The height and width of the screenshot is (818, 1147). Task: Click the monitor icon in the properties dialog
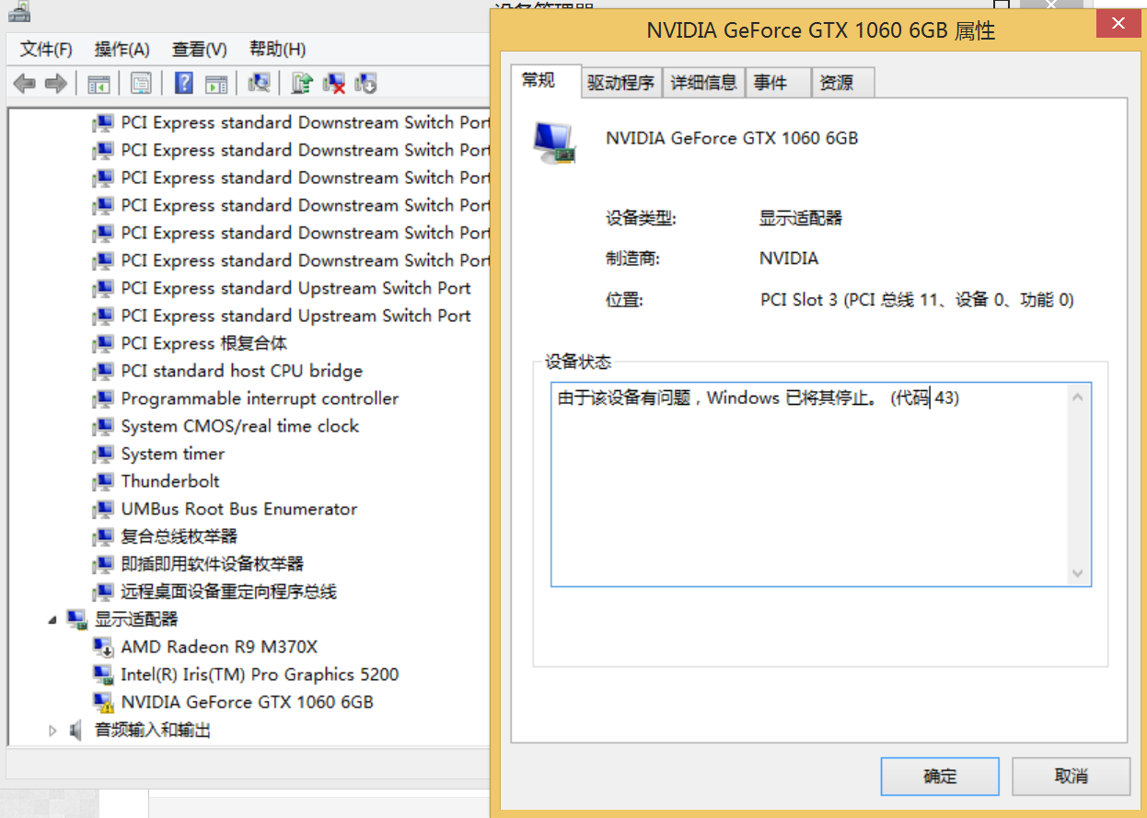pos(555,143)
